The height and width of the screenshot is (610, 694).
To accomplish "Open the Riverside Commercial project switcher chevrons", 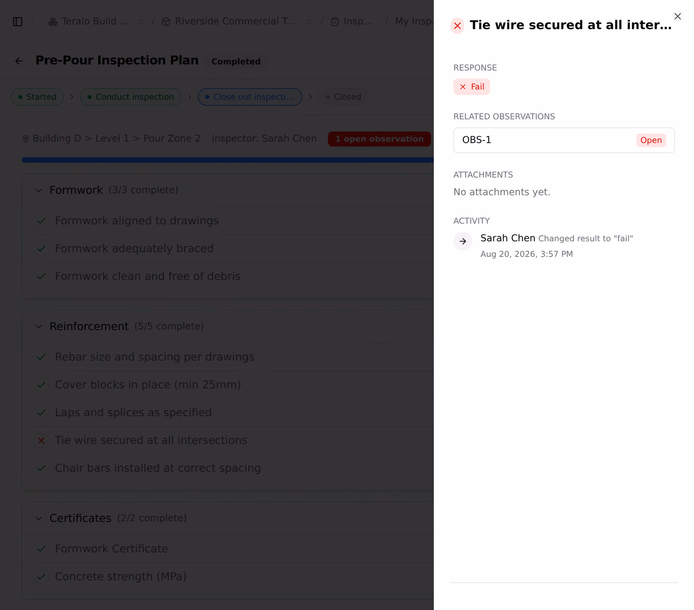I will (309, 22).
